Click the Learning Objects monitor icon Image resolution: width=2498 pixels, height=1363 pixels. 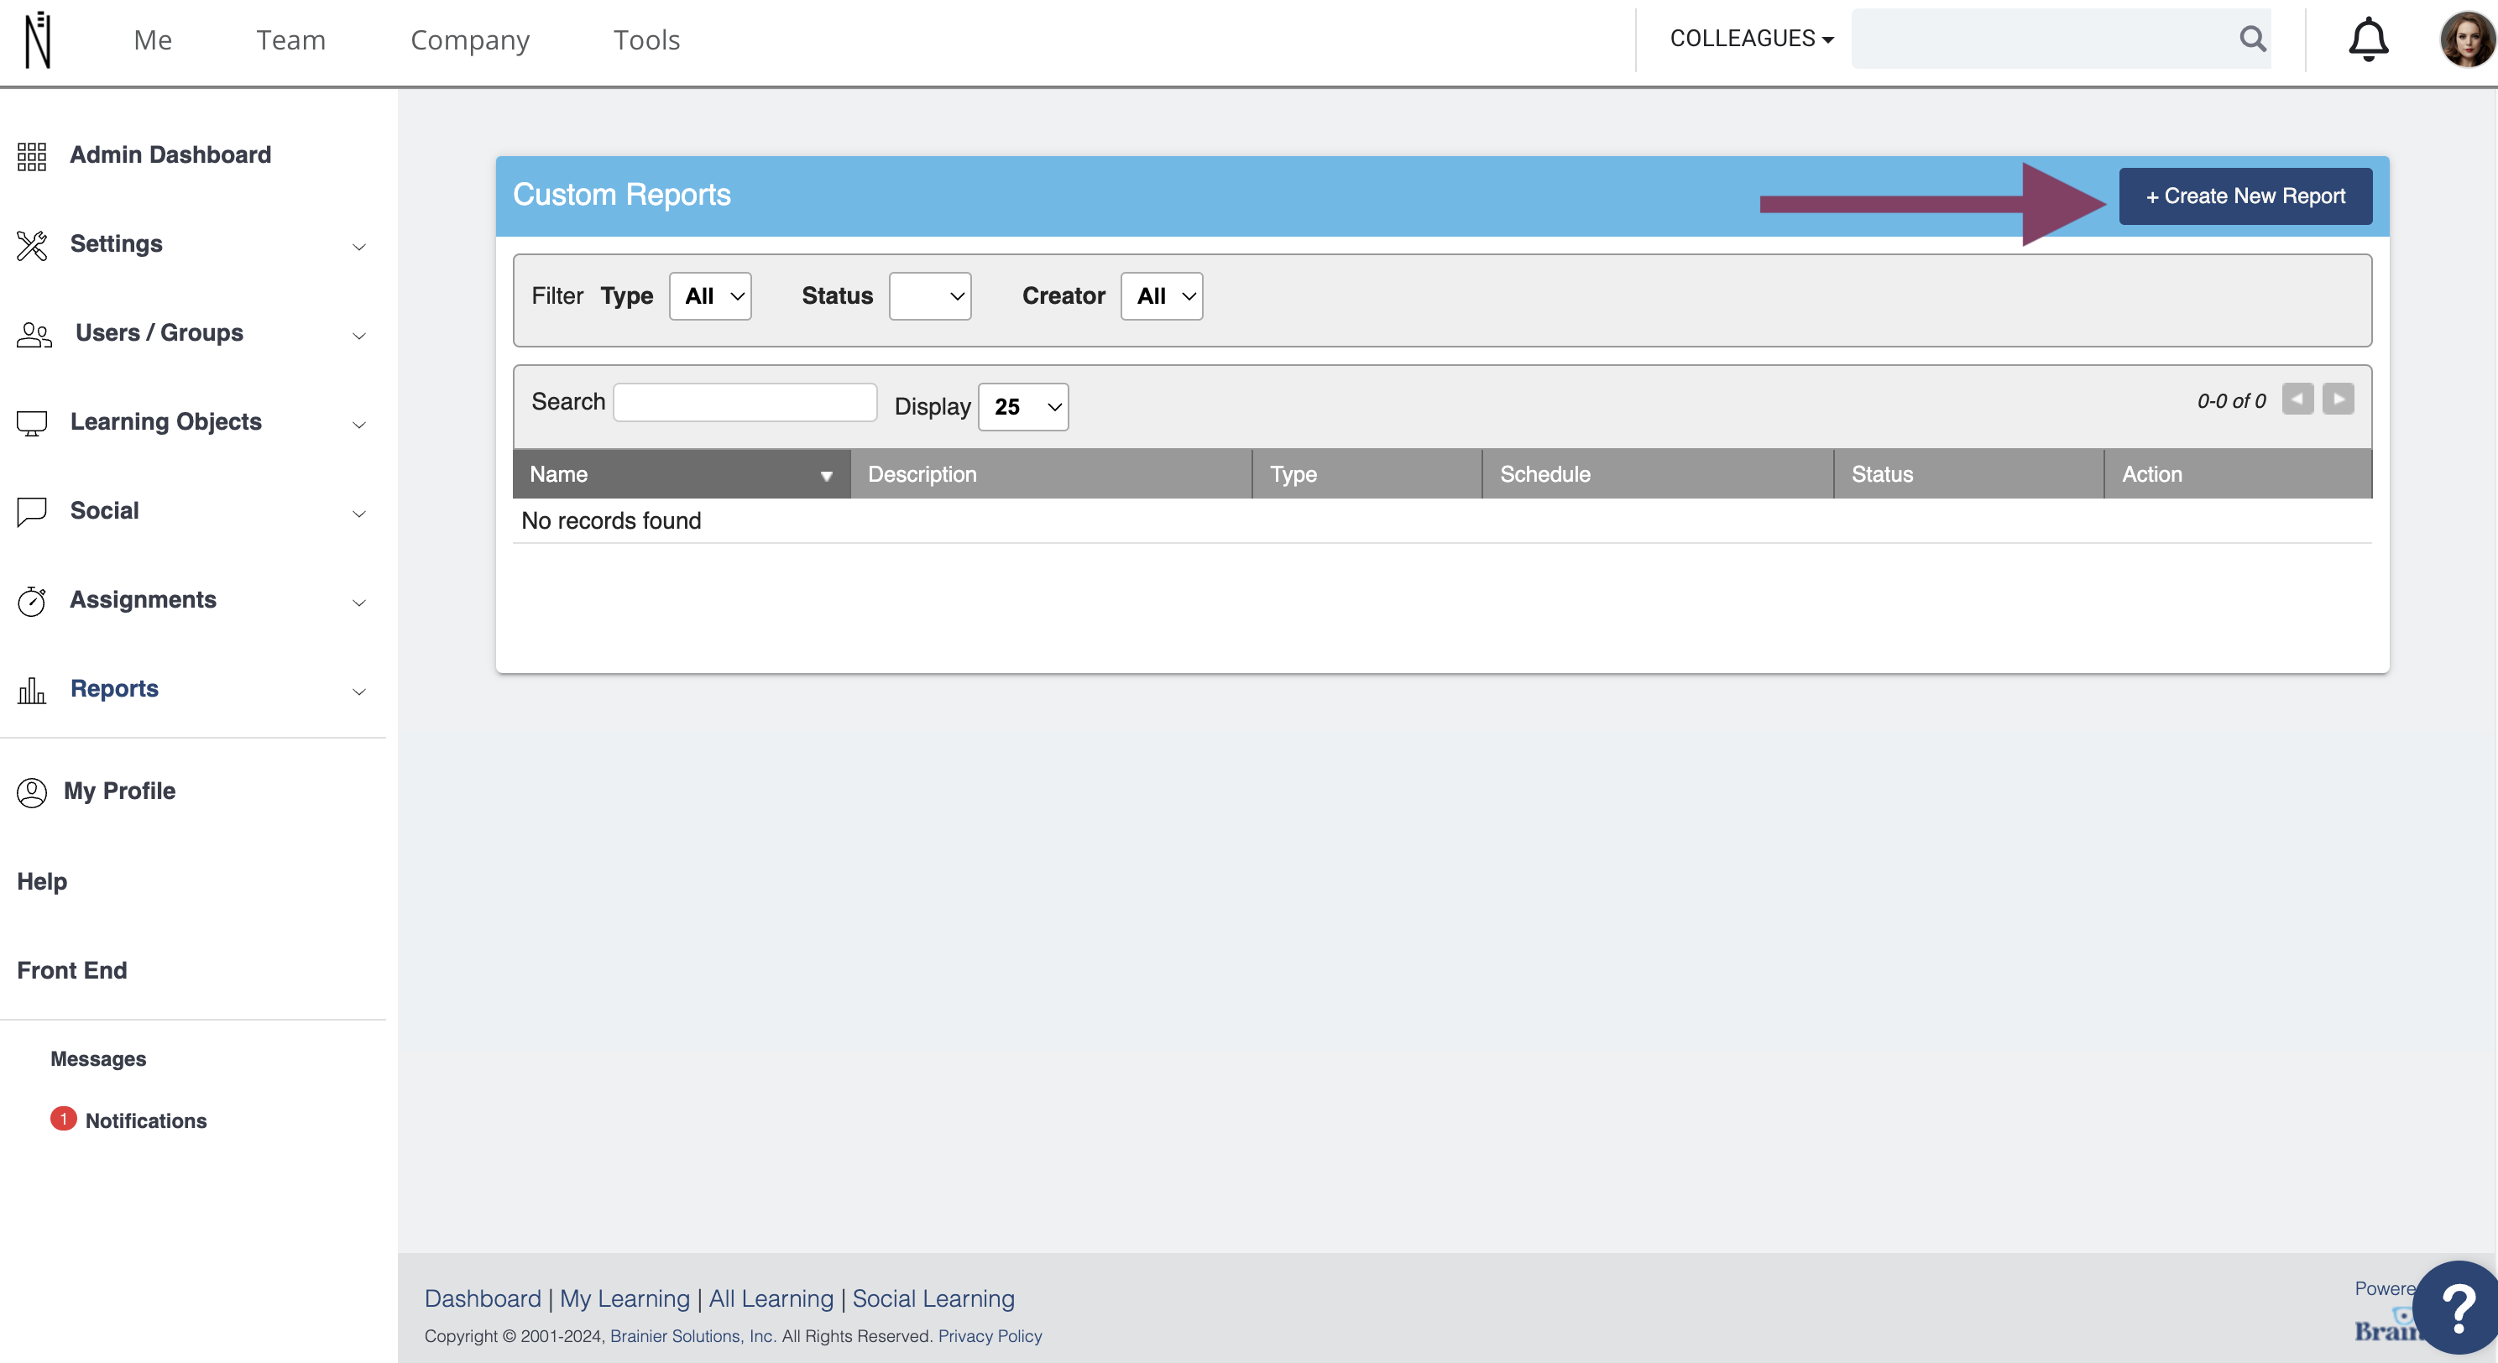click(32, 423)
